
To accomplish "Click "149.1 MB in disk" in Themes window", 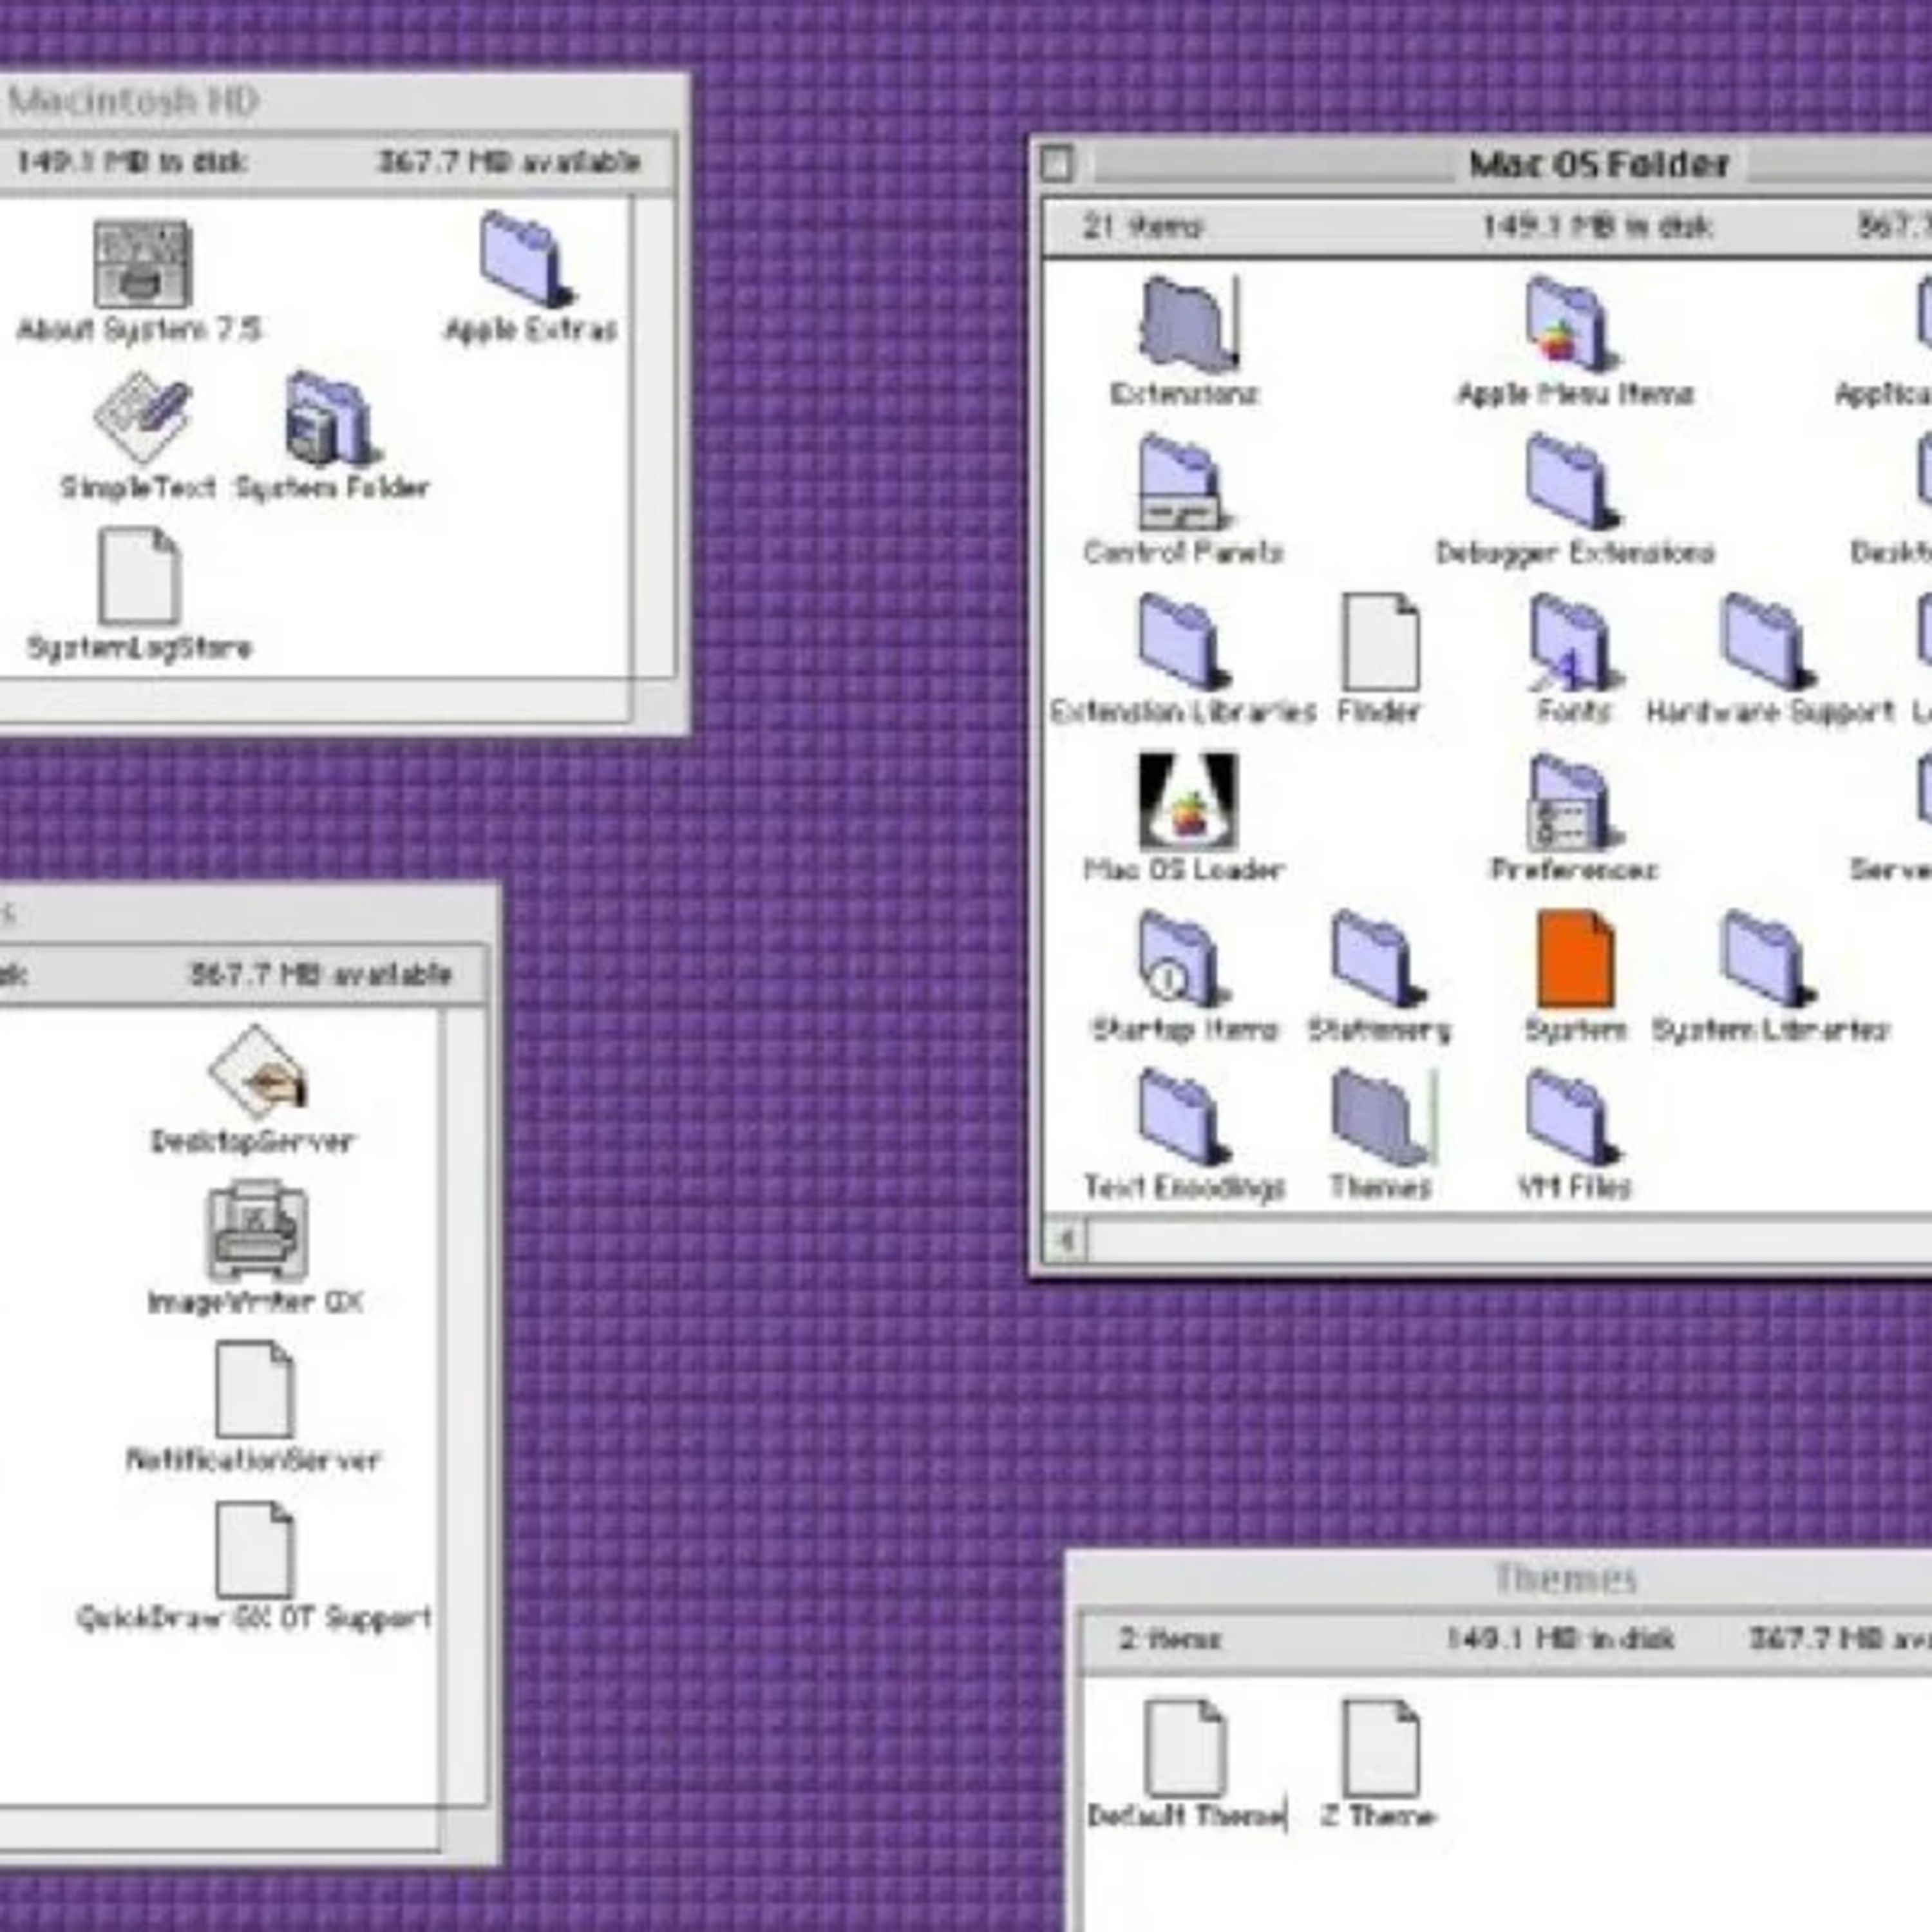I will [1560, 1640].
